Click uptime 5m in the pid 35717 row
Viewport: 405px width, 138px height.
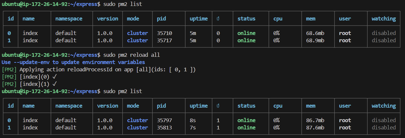[x=193, y=40]
